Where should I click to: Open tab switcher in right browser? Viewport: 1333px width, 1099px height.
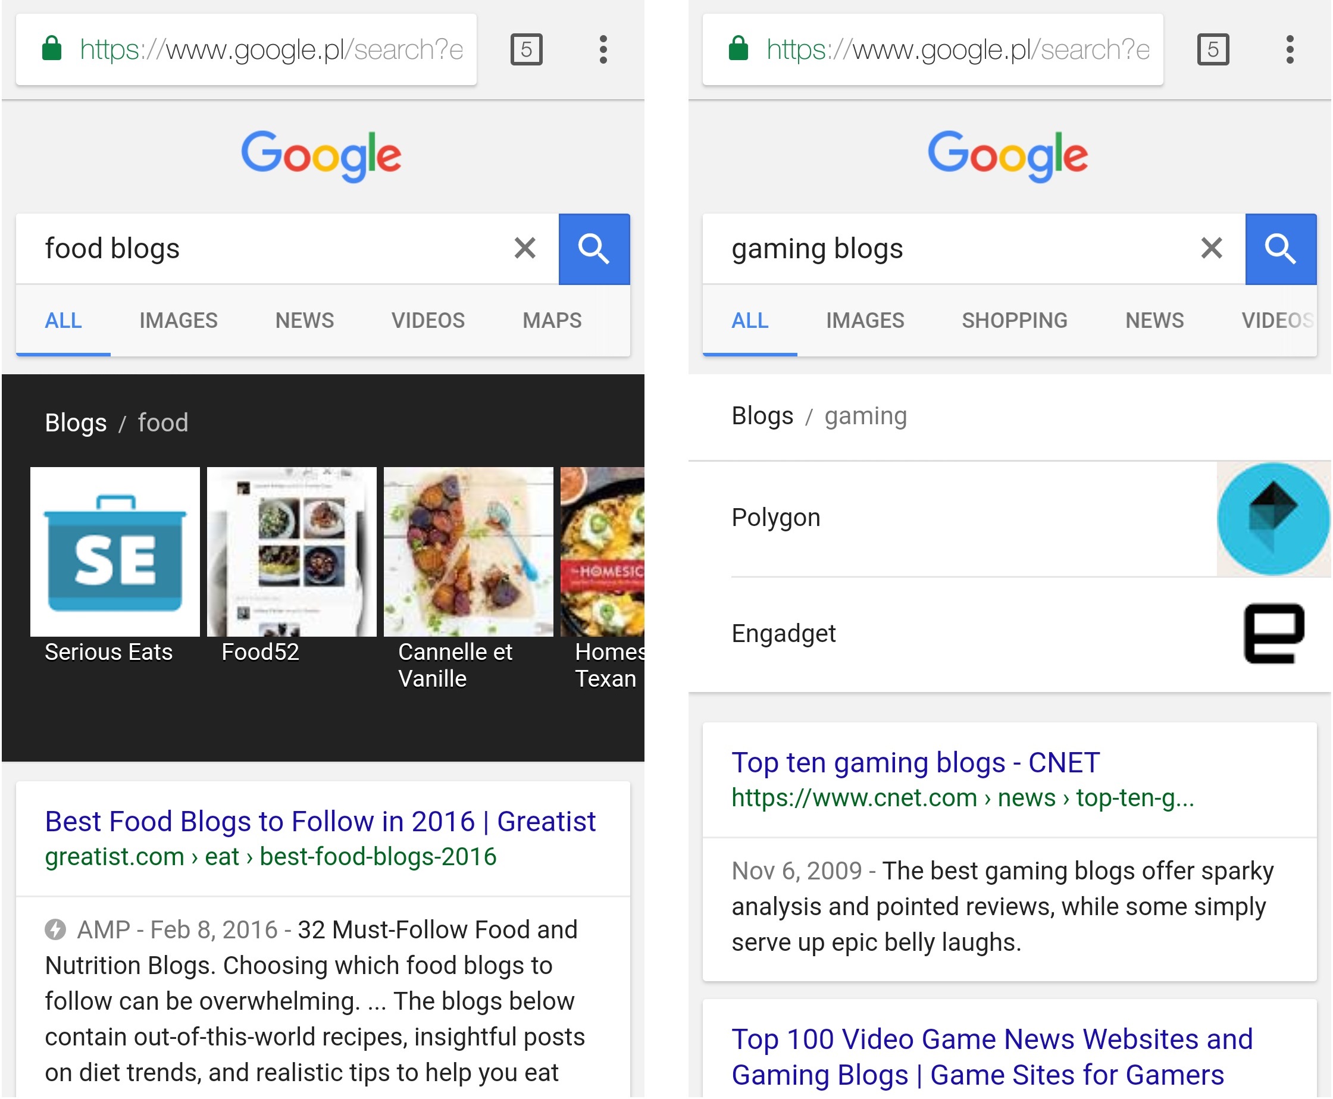click(x=1213, y=49)
